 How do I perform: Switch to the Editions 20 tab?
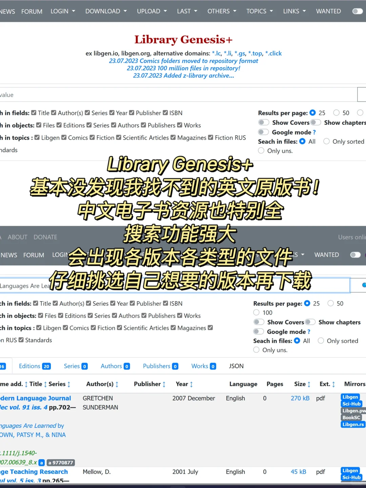(35, 366)
